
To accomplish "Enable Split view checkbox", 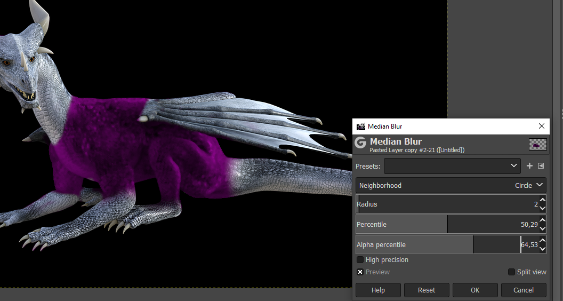I will coord(512,272).
